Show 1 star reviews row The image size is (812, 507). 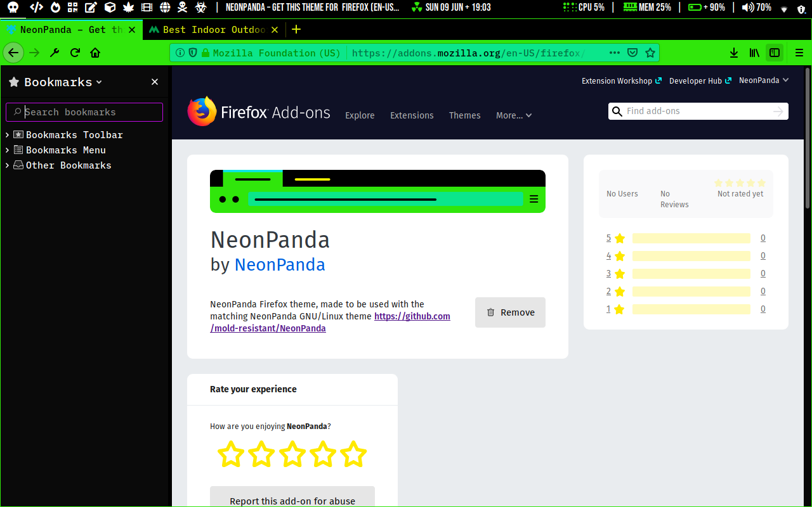pos(686,309)
